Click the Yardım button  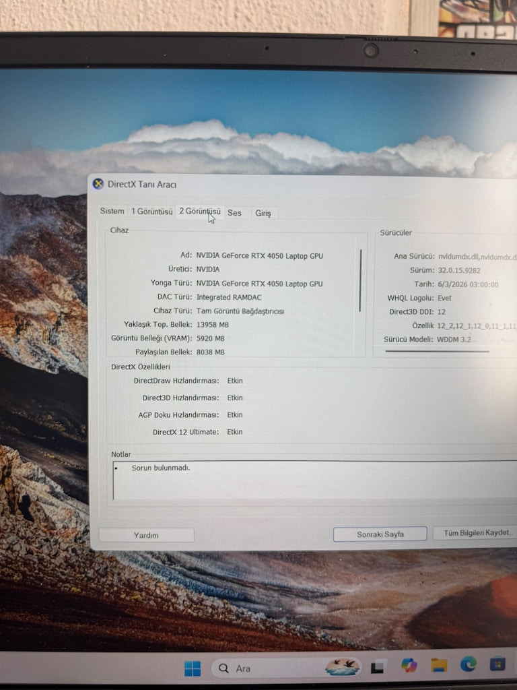146,535
